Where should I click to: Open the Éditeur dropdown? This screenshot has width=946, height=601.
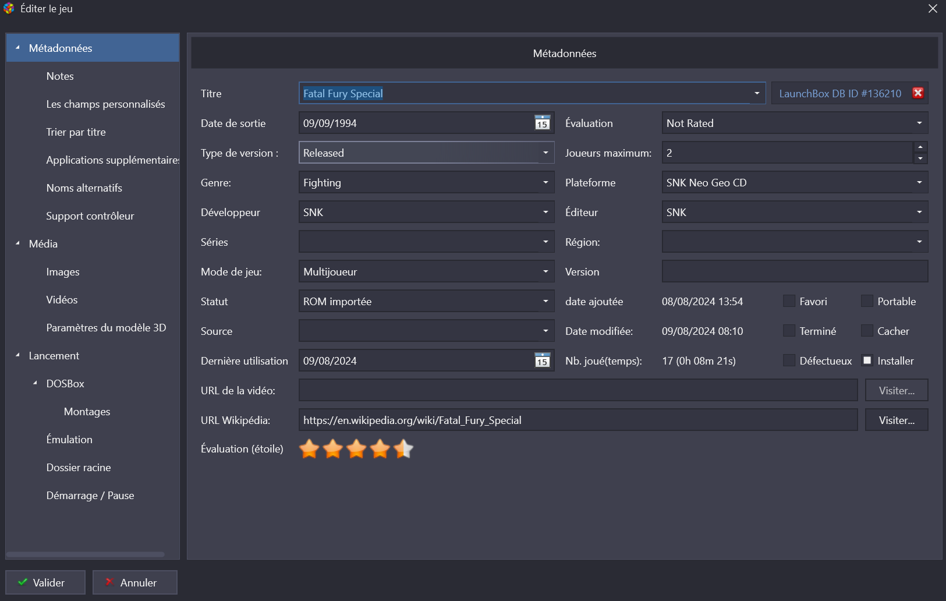tap(795, 212)
